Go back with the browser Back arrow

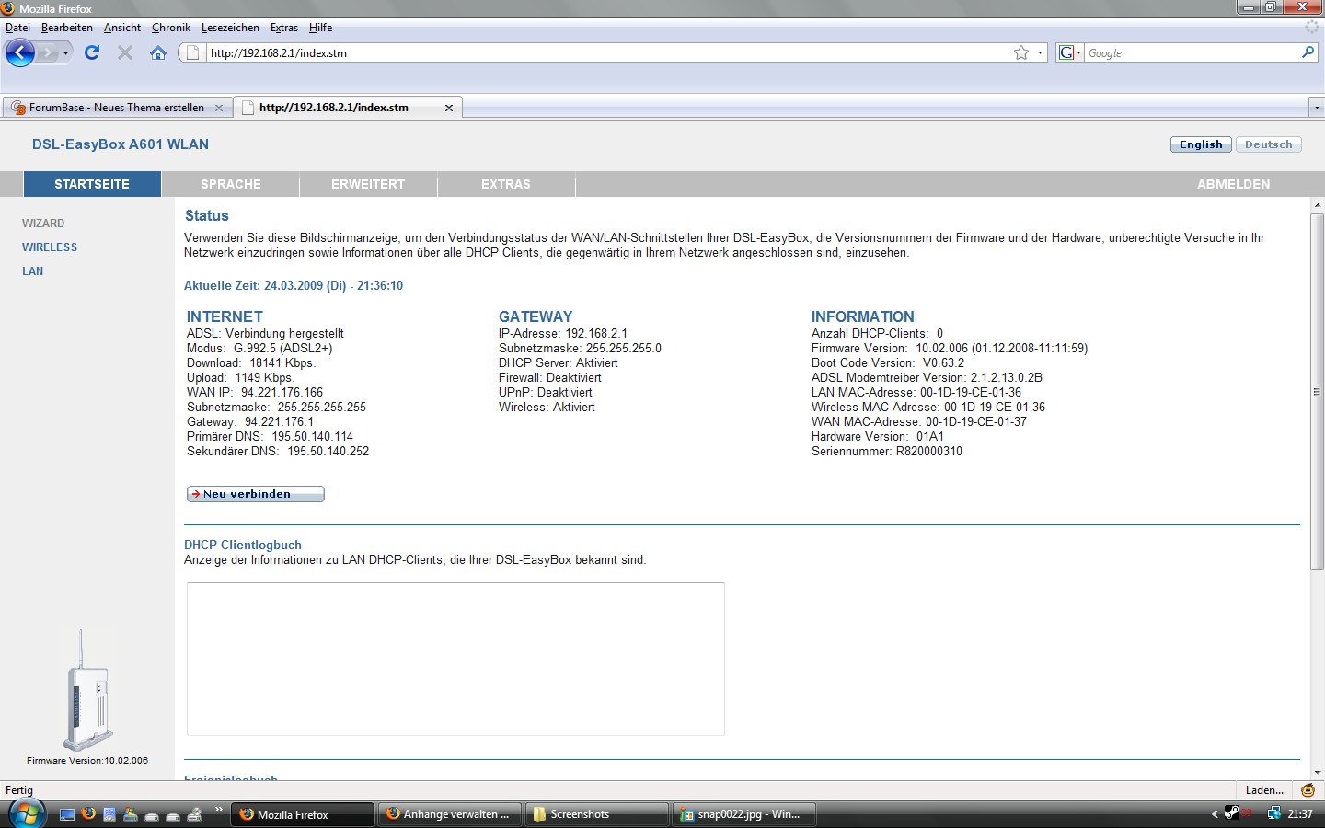pyautogui.click(x=20, y=52)
